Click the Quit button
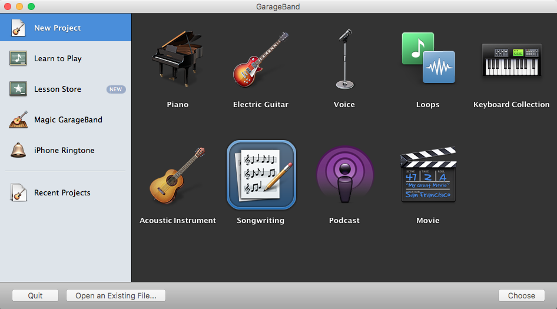This screenshot has width=557, height=309. (x=35, y=295)
